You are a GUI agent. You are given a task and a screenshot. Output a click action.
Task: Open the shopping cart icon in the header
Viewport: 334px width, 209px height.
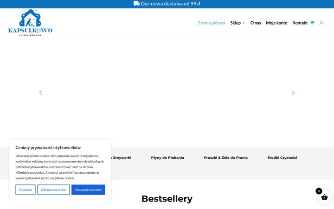click(312, 23)
